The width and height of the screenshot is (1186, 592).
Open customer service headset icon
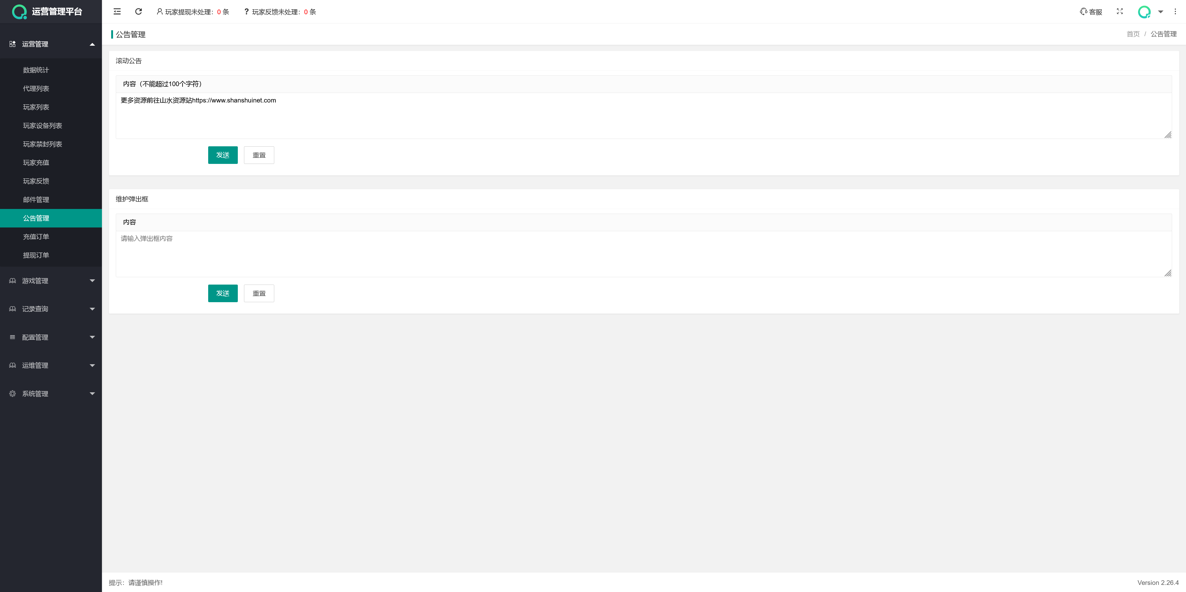[x=1083, y=11]
